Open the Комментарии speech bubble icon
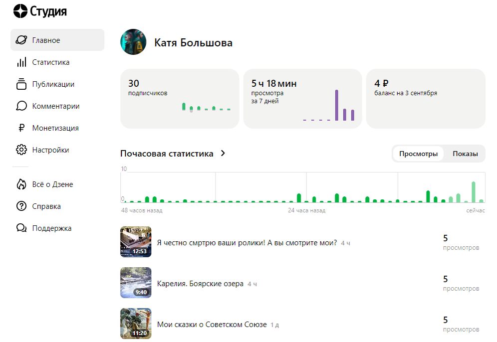497x342 pixels. [x=21, y=106]
